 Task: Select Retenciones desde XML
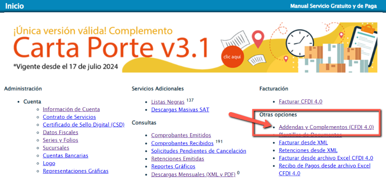(x=308, y=150)
